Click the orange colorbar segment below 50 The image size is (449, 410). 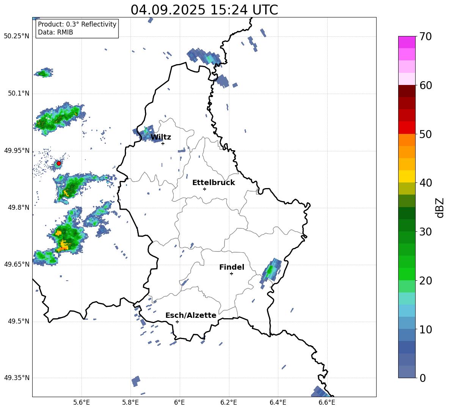pos(407,140)
